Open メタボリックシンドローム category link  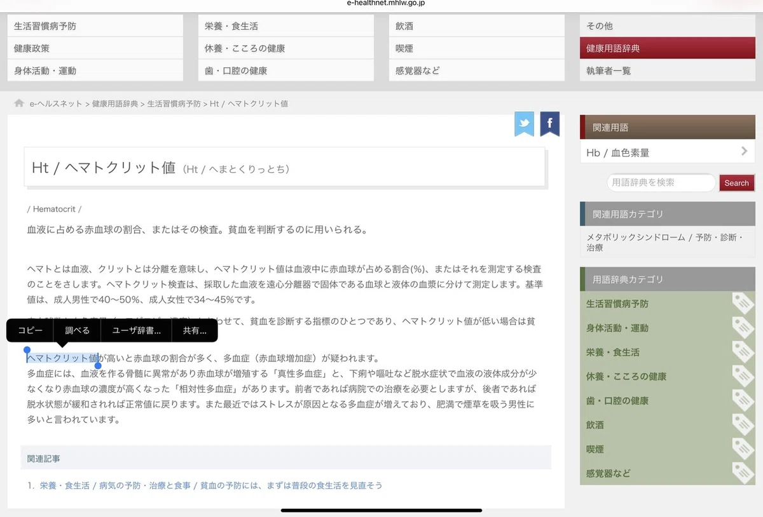click(636, 237)
